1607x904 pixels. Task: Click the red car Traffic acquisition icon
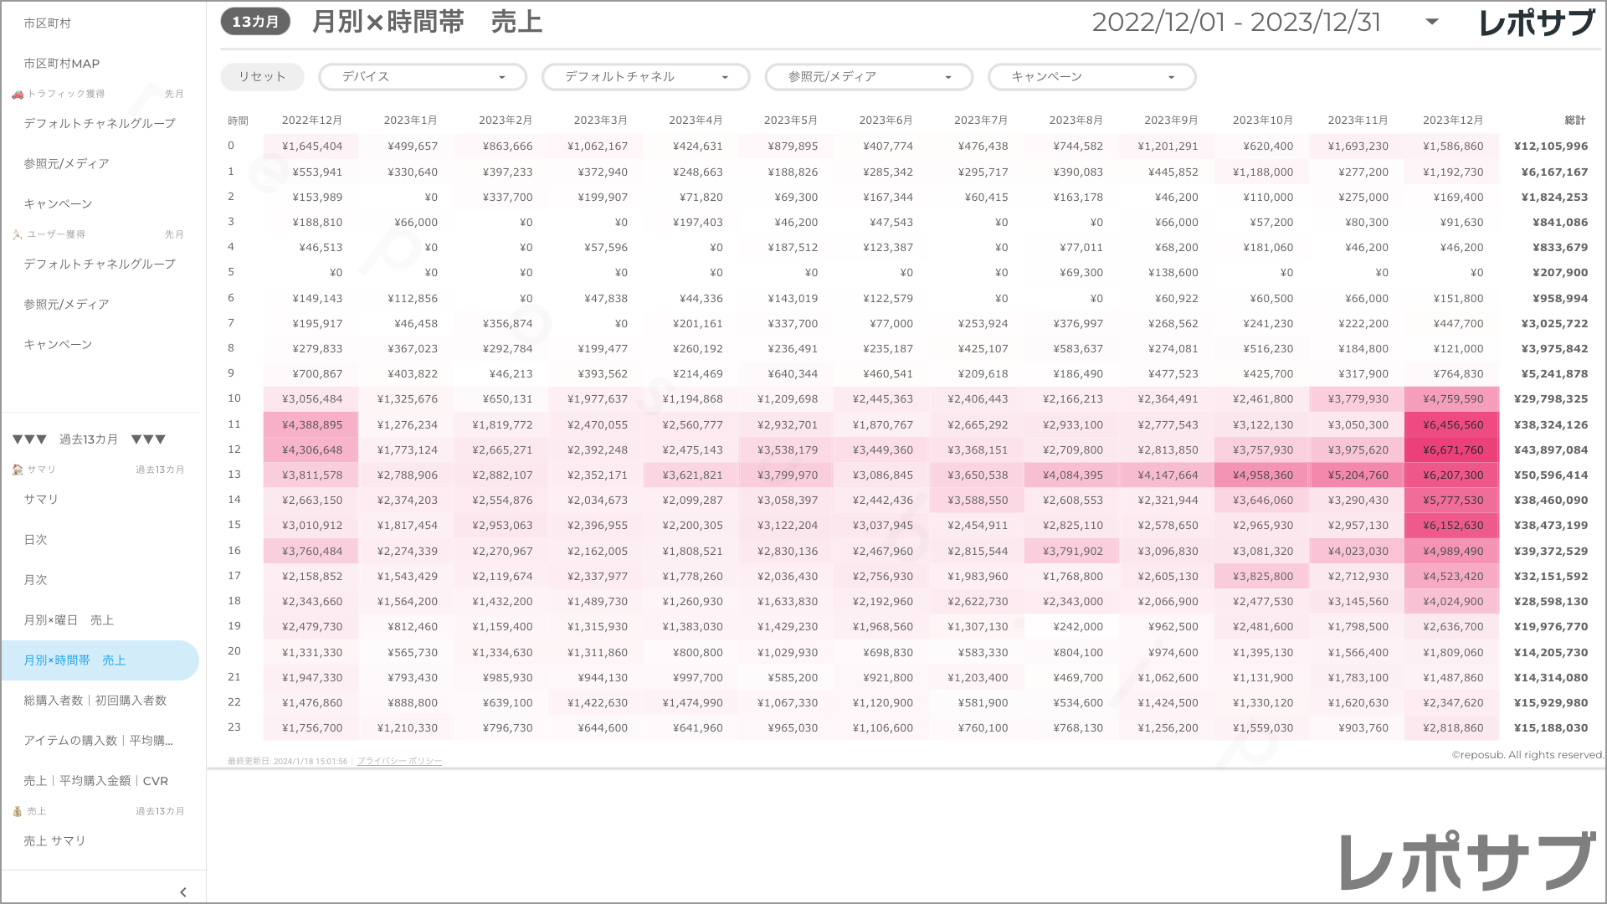(18, 94)
